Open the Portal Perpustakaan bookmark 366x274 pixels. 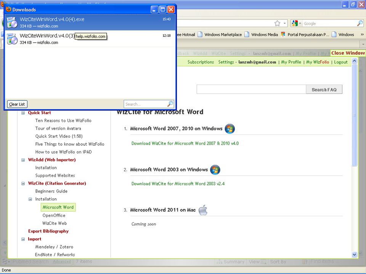(305, 35)
